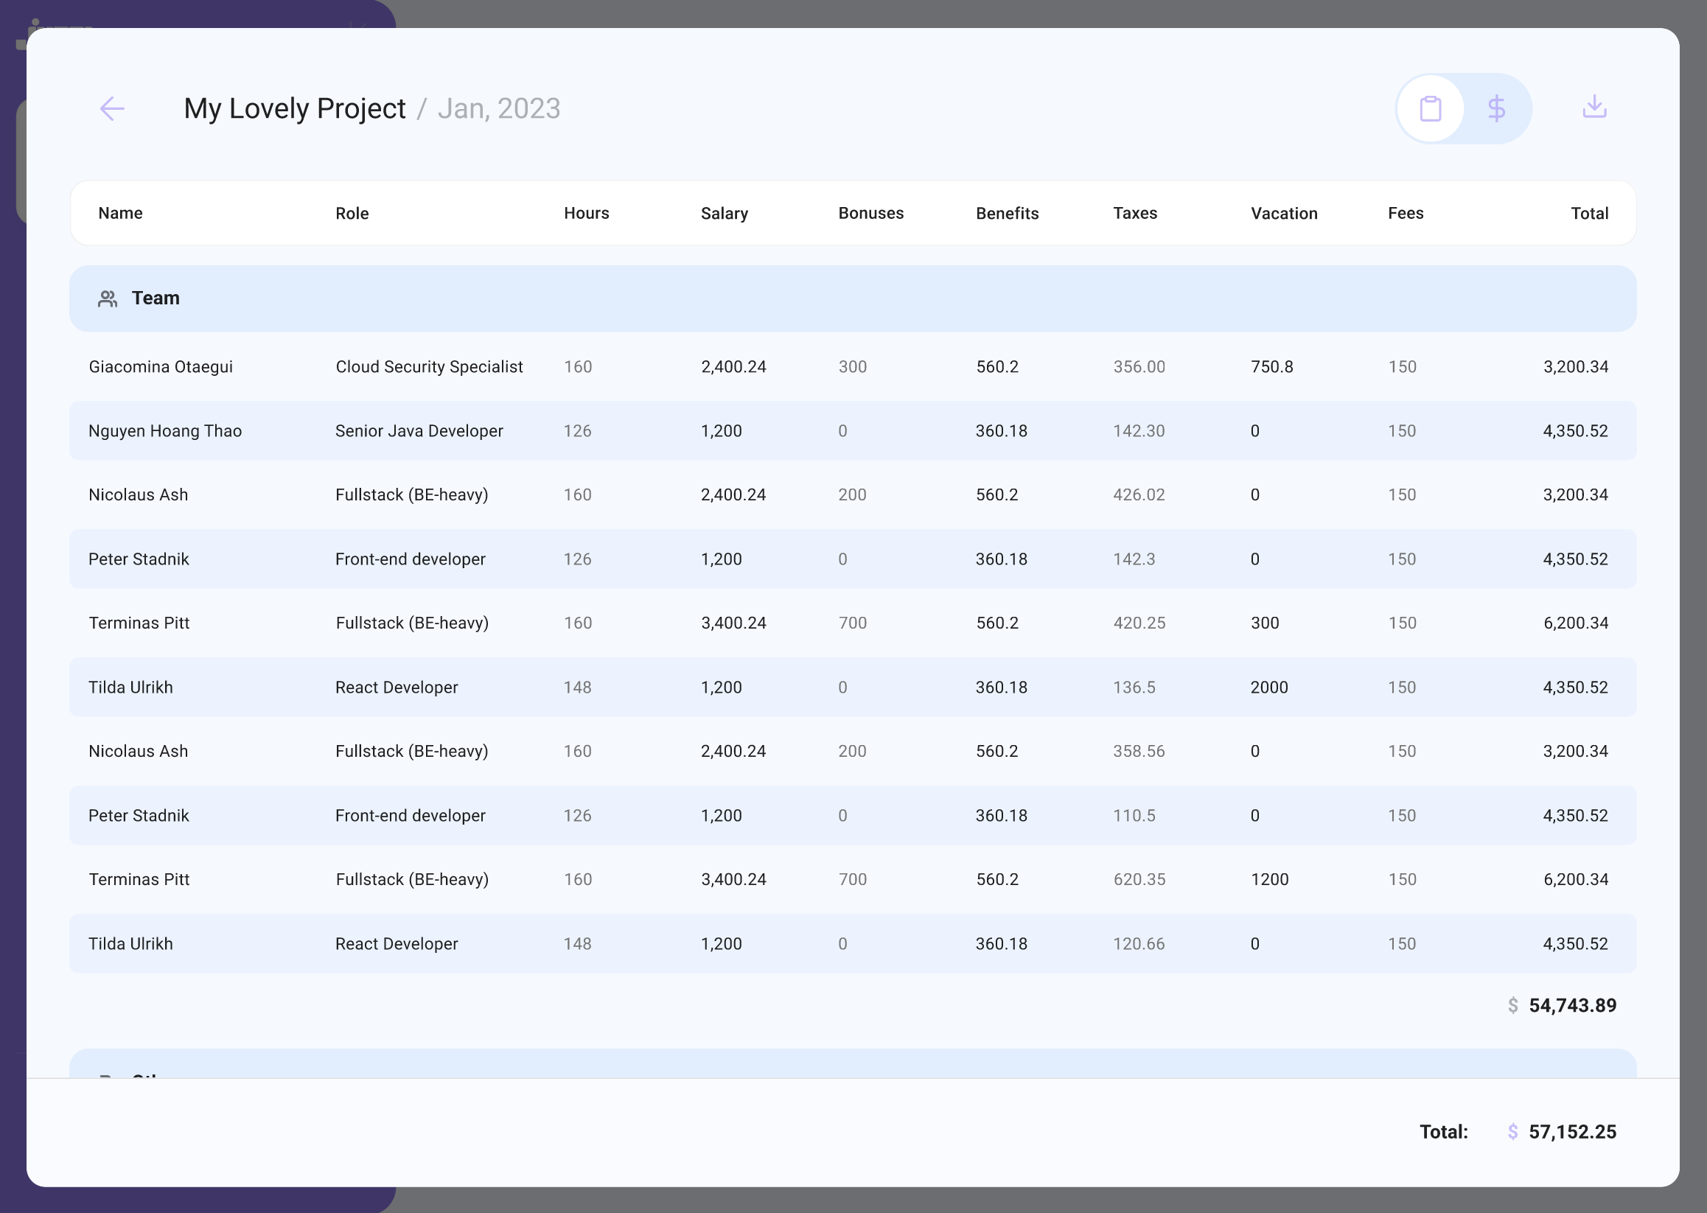This screenshot has height=1213, width=1707.
Task: Click the grand total 57,152.25
Action: coord(1572,1132)
